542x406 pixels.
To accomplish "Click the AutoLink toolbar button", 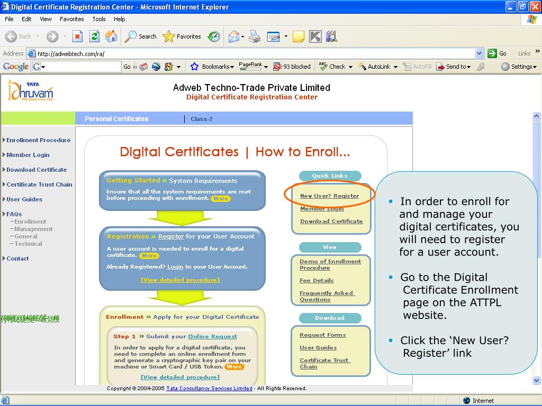I will tap(374, 67).
